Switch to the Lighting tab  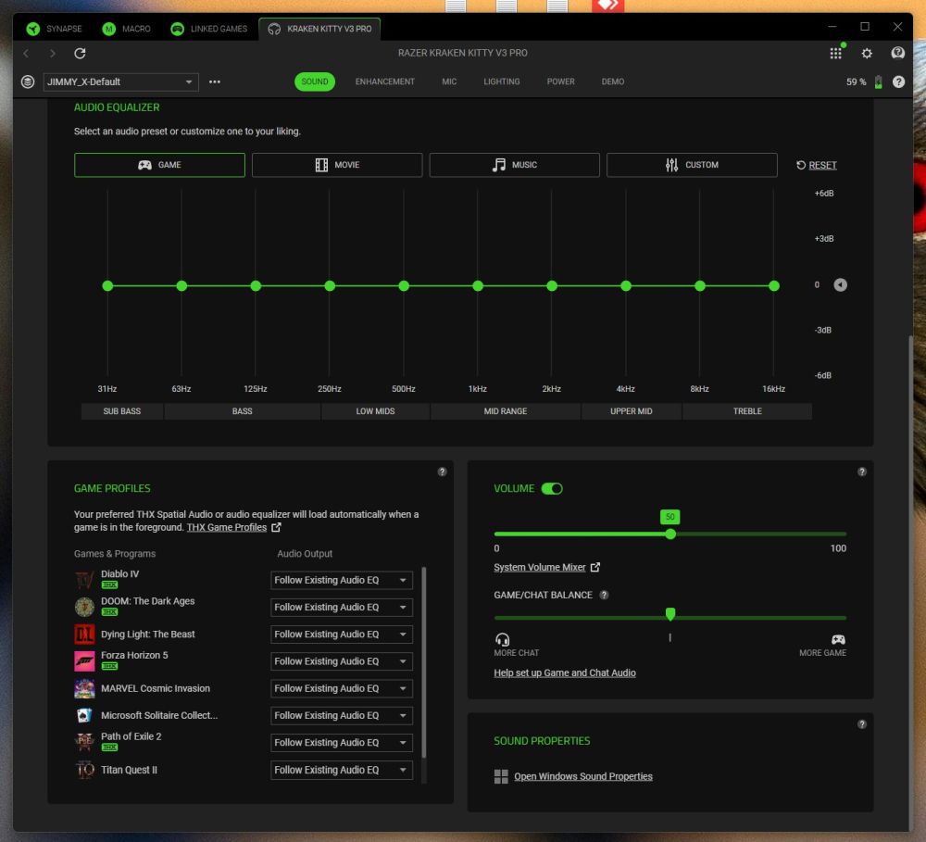point(501,82)
